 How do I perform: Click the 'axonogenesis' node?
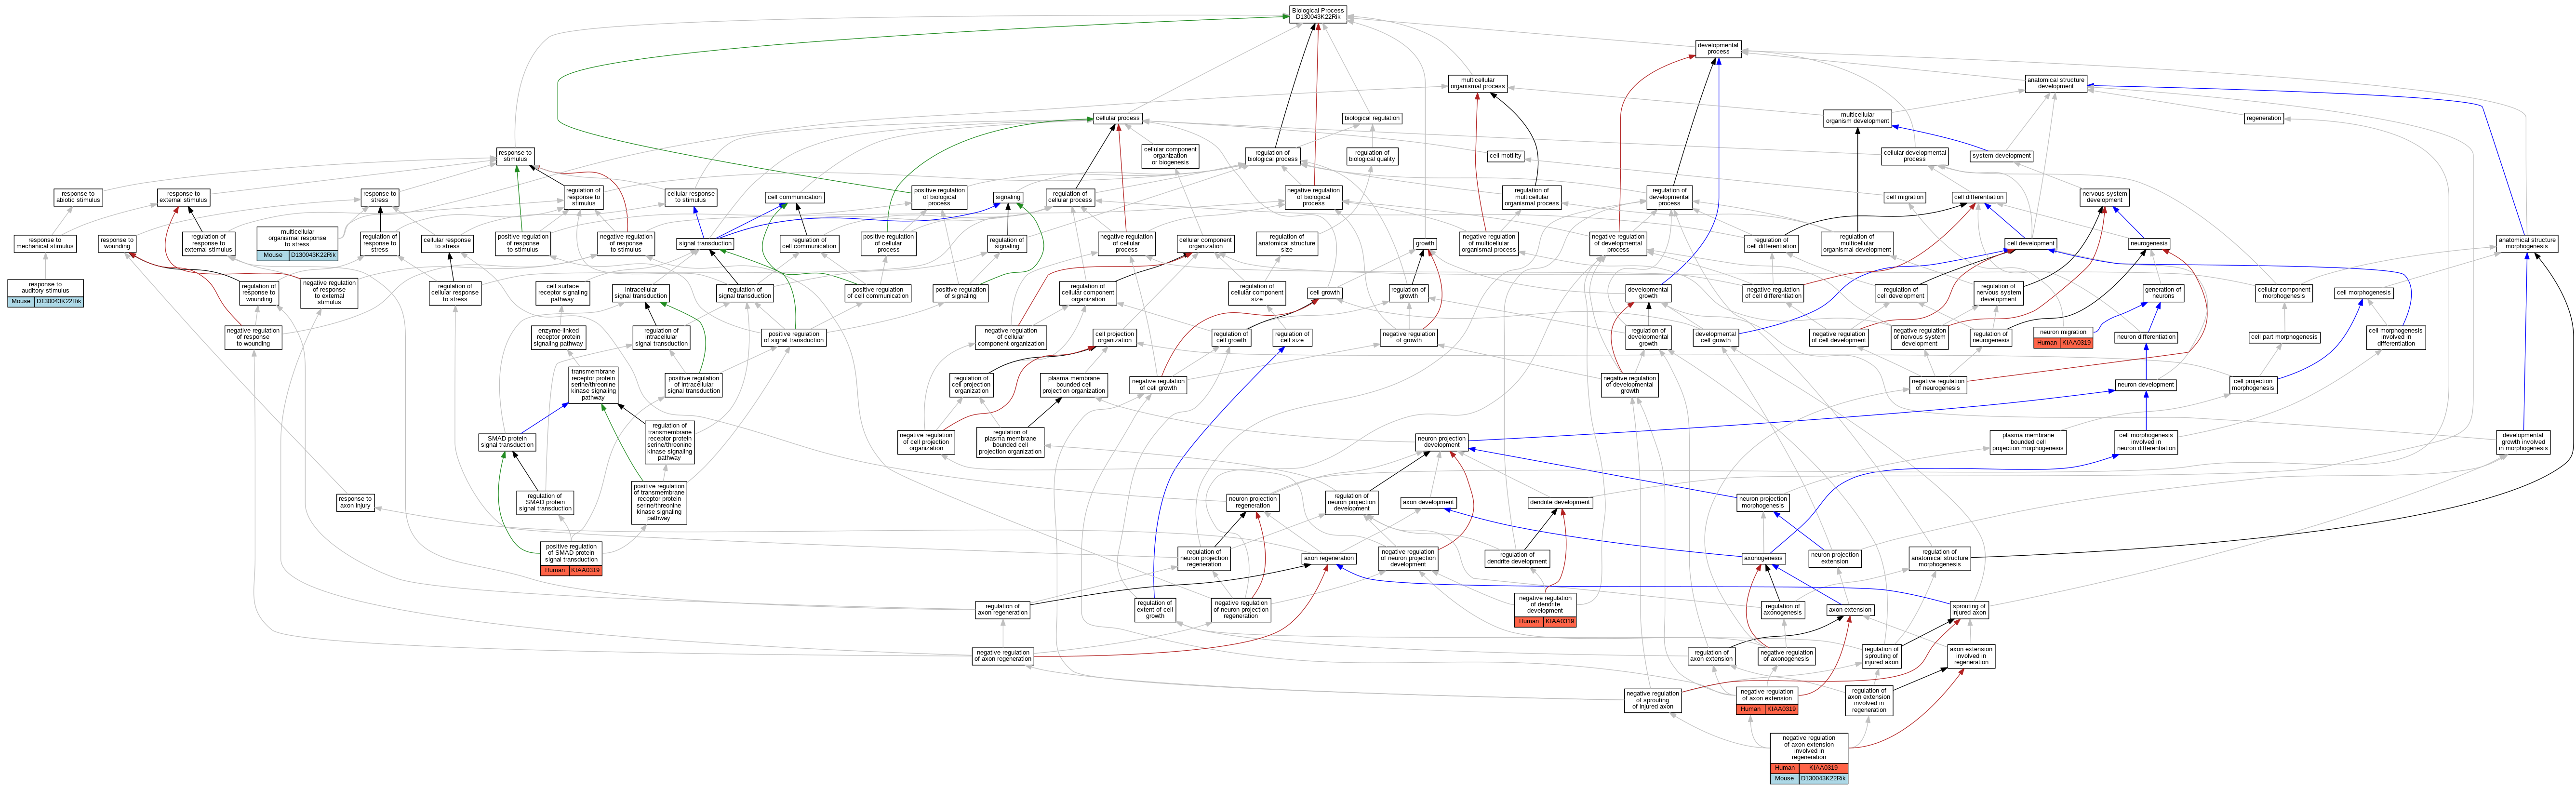pyautogui.click(x=1763, y=559)
